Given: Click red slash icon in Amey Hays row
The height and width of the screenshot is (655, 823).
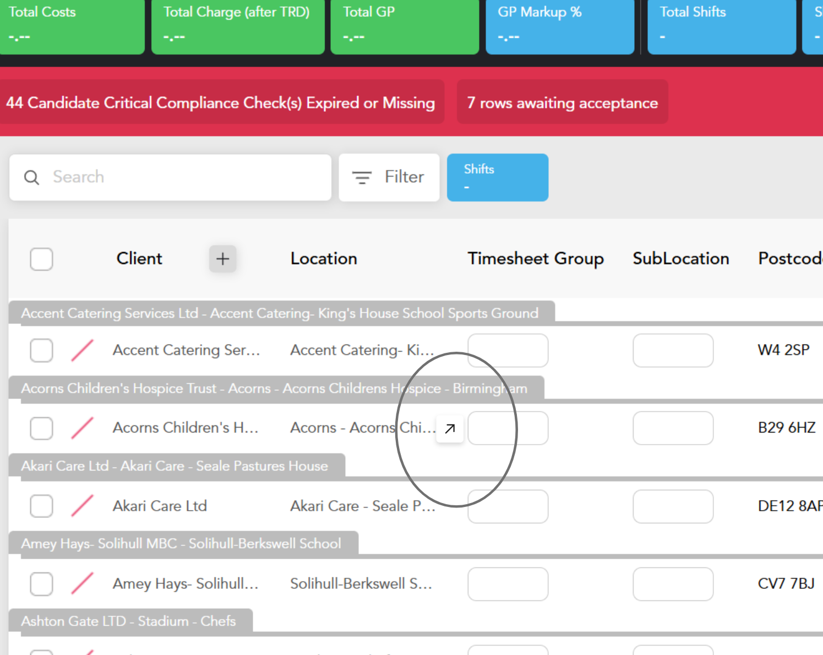Looking at the screenshot, I should pos(82,583).
